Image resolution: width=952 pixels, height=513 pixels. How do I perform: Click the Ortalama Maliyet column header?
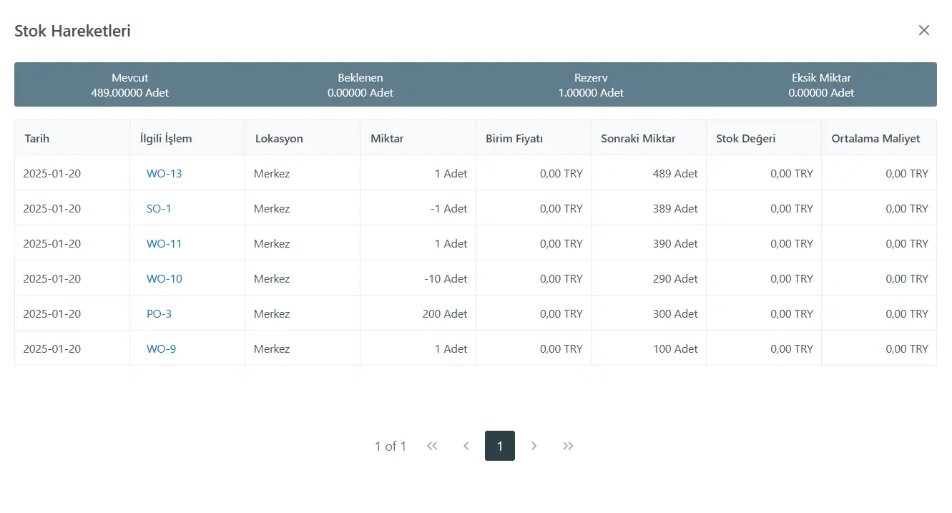879,138
